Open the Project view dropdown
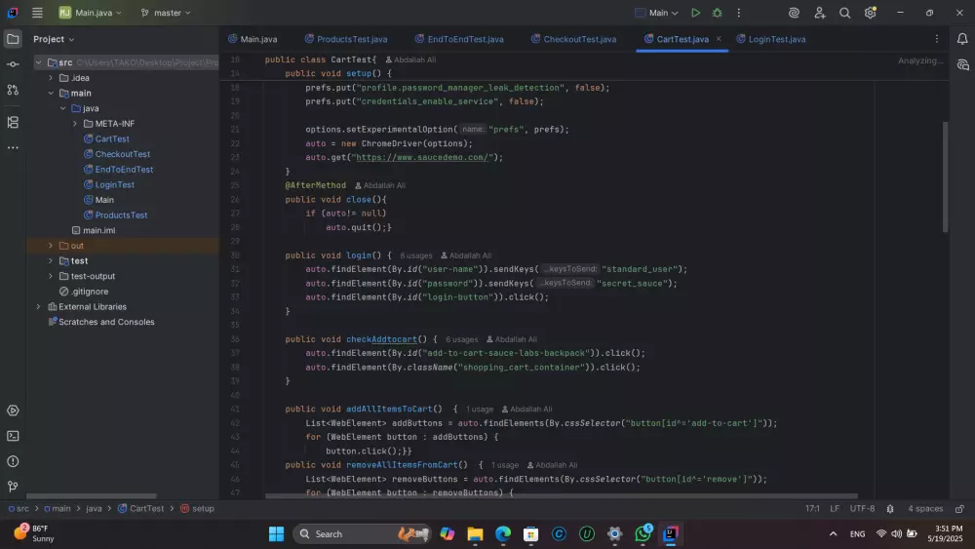 click(x=54, y=39)
